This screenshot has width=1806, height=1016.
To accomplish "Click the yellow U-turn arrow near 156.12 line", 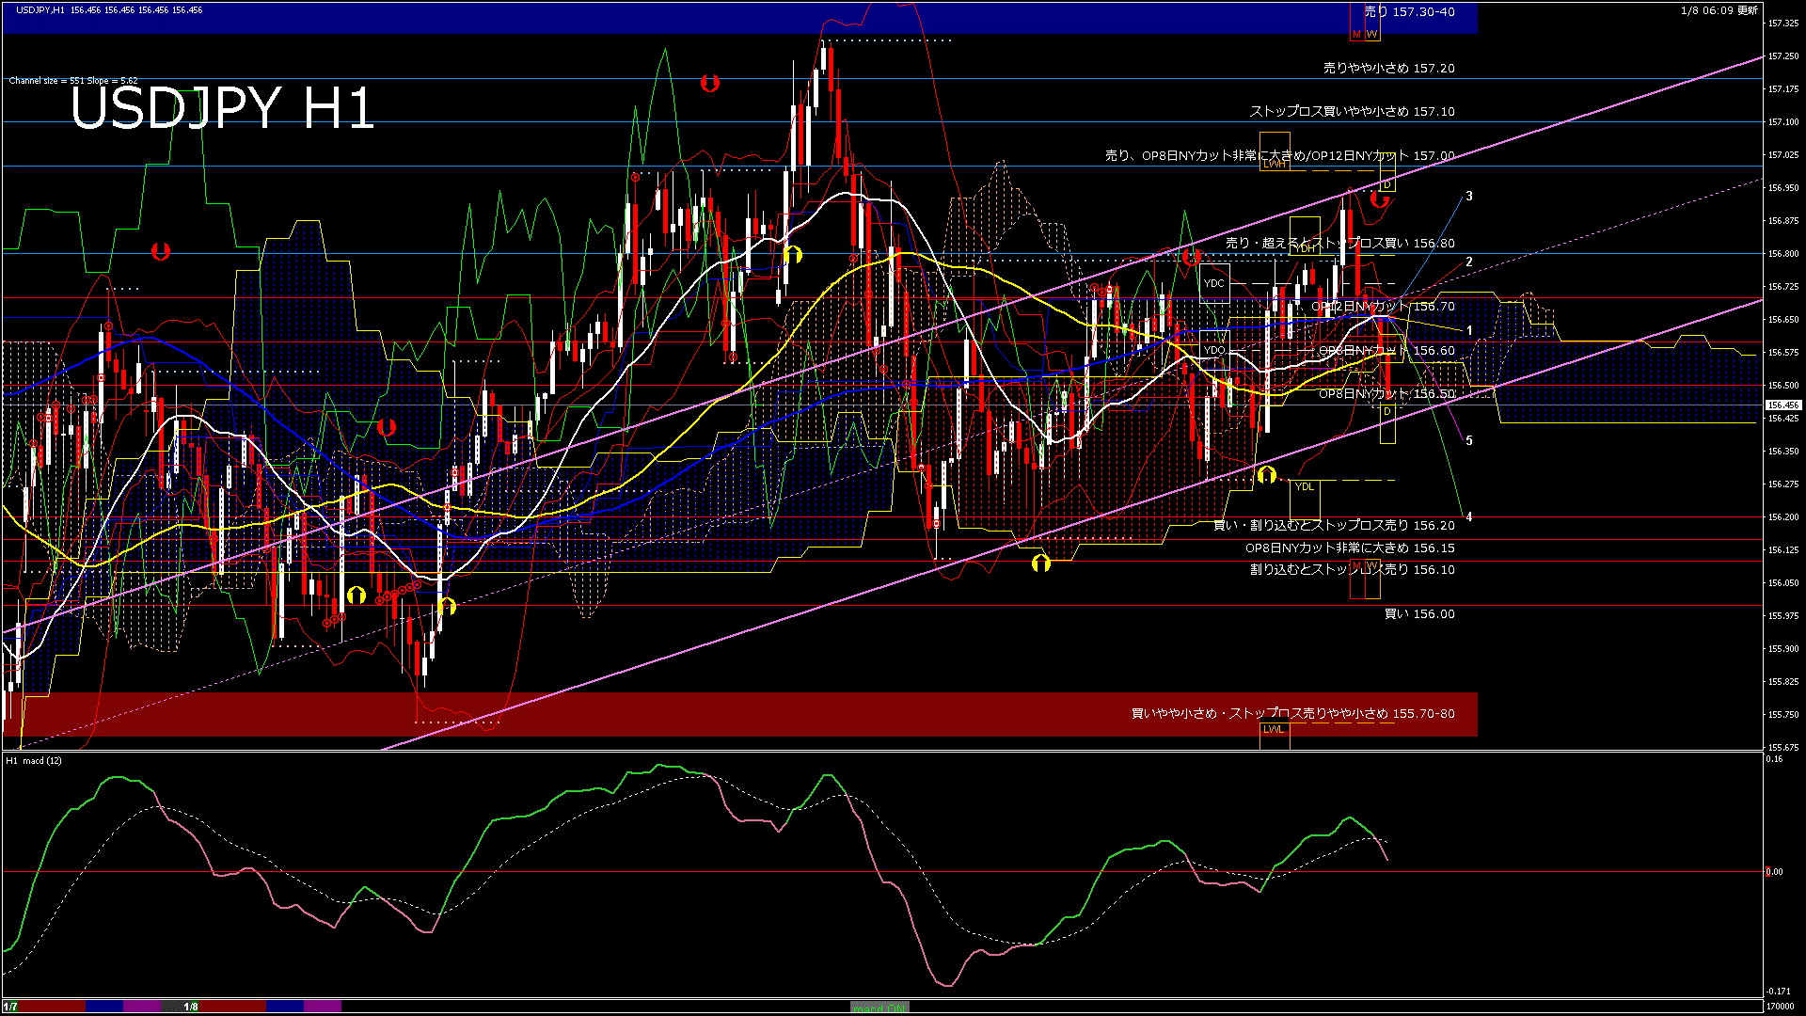I will tap(1041, 563).
